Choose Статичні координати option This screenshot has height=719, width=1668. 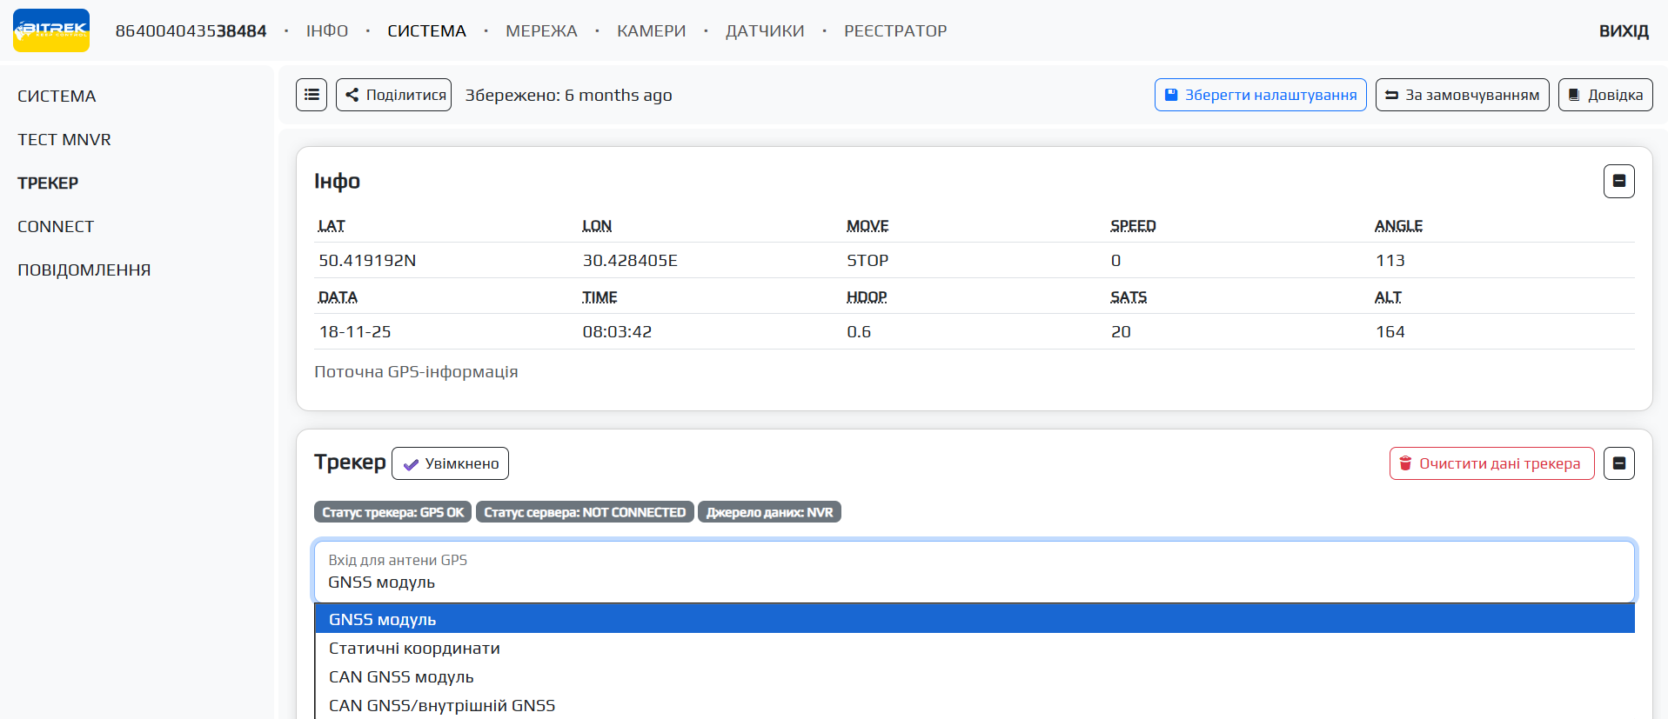tap(414, 648)
